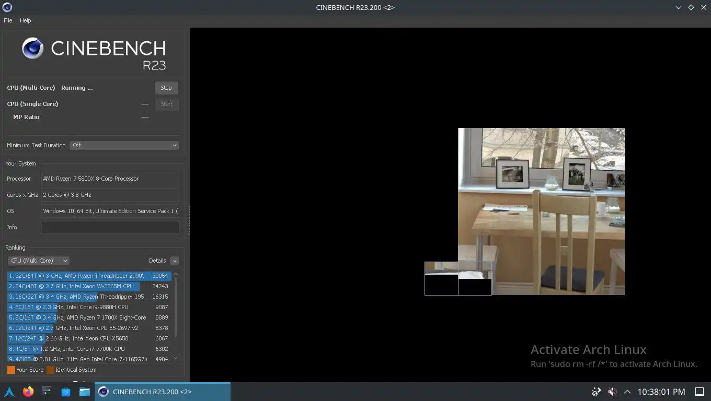Click the Start button for Single Core
Image resolution: width=711 pixels, height=401 pixels.
pyautogui.click(x=167, y=104)
